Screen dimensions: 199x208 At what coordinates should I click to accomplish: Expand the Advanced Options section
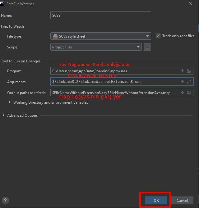tap(4, 115)
